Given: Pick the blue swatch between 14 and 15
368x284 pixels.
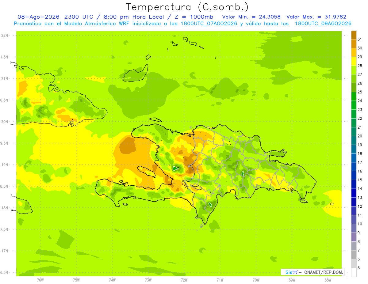Looking at the screenshot, I should (x=354, y=184).
